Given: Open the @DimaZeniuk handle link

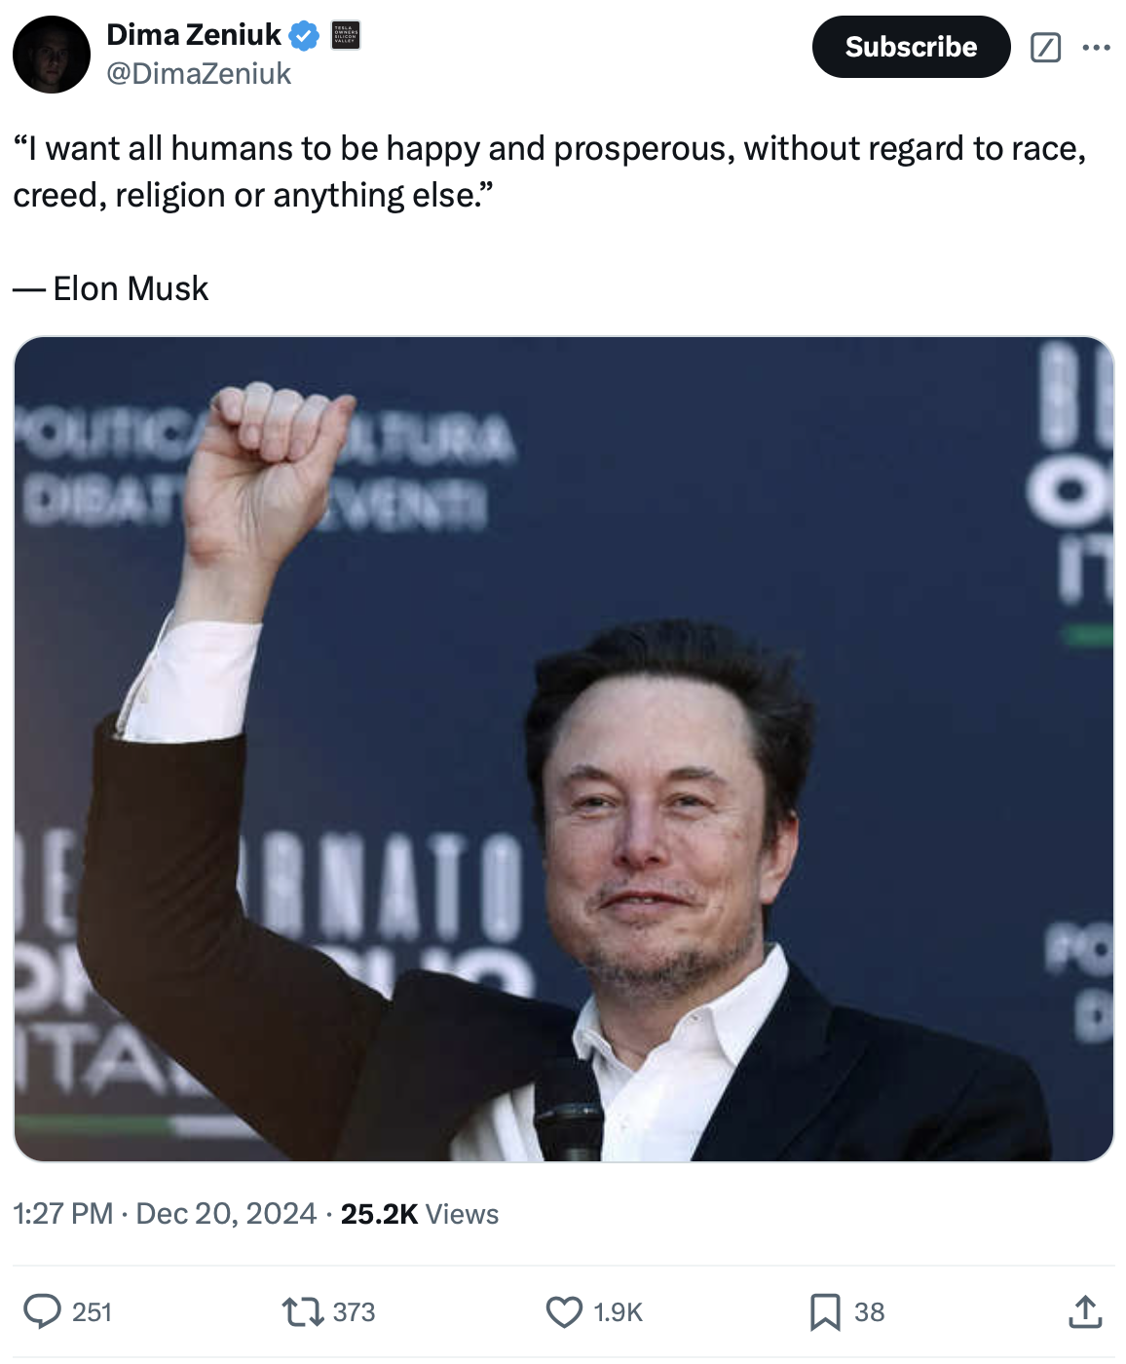Looking at the screenshot, I should (x=199, y=74).
